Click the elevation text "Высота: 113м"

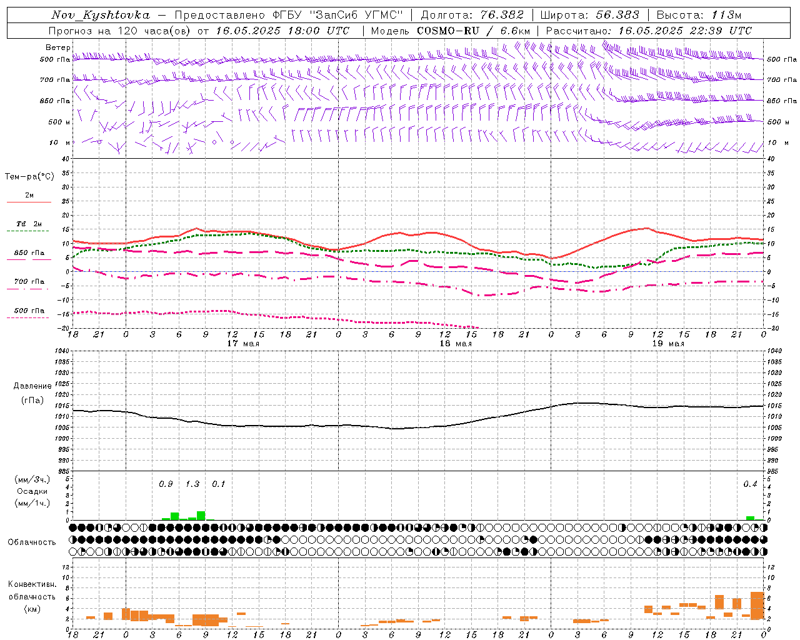[699, 15]
